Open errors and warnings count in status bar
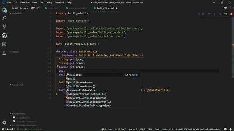The image size is (234, 131). (x=9, y=129)
